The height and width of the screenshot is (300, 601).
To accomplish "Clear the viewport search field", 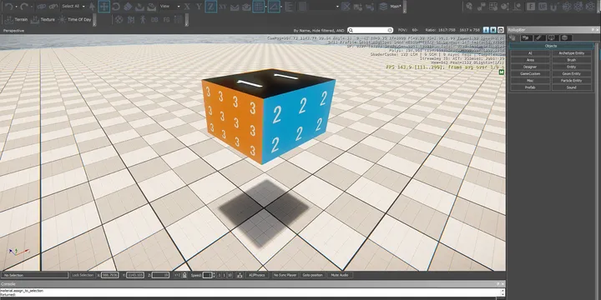I will (390, 30).
